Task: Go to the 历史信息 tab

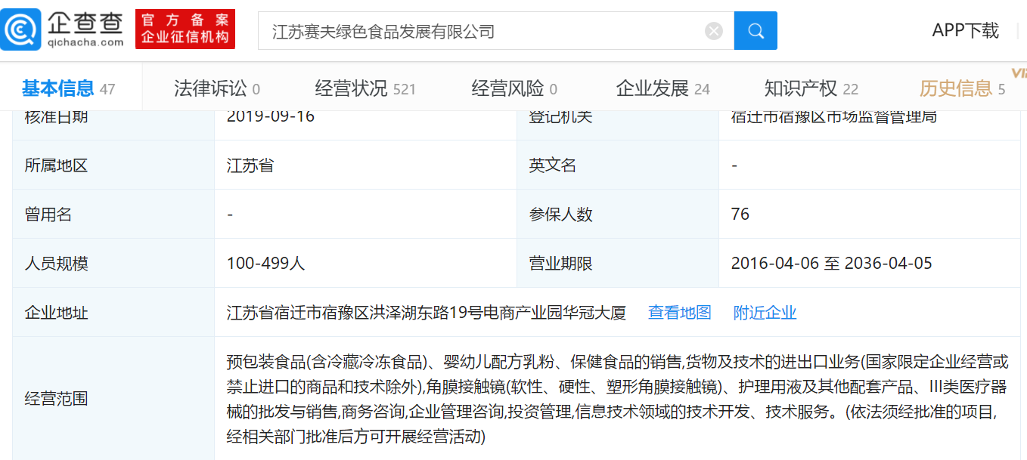Action: pyautogui.click(x=962, y=88)
